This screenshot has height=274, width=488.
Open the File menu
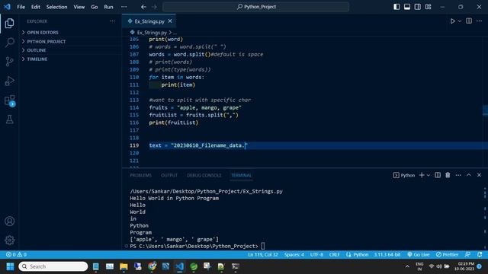[x=21, y=7]
